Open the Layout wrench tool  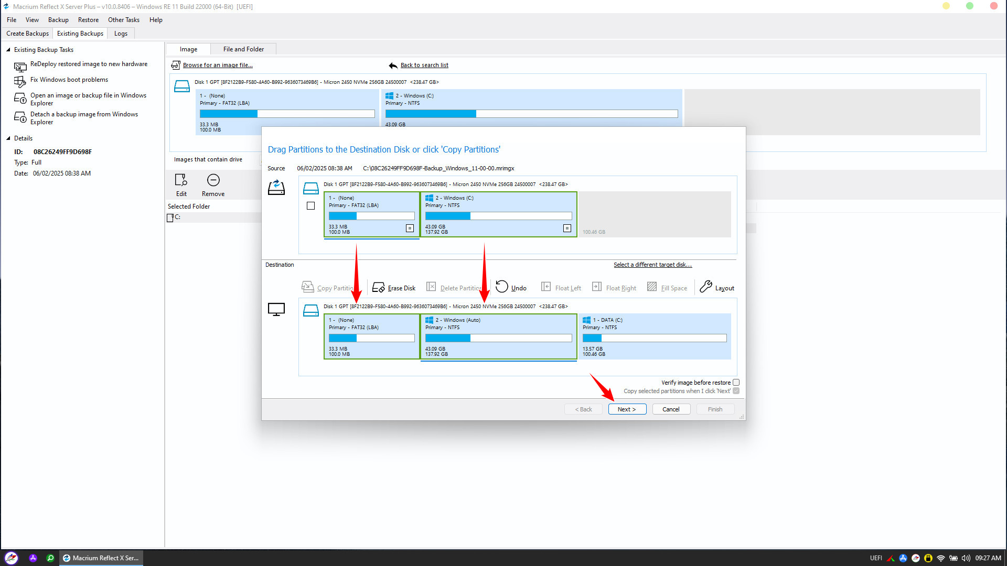point(706,286)
